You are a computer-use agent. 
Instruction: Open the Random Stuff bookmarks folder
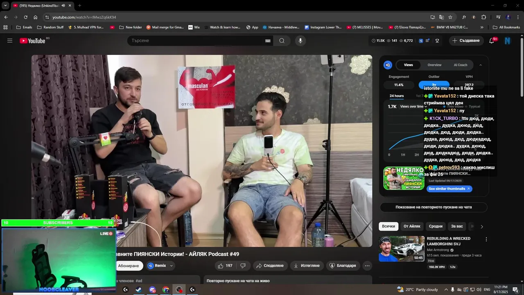pyautogui.click(x=50, y=27)
